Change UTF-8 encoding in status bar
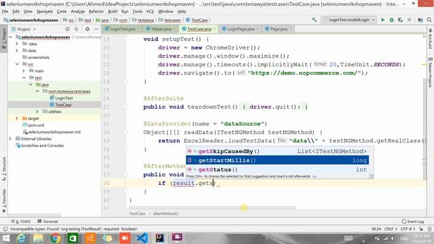 [x=408, y=229]
